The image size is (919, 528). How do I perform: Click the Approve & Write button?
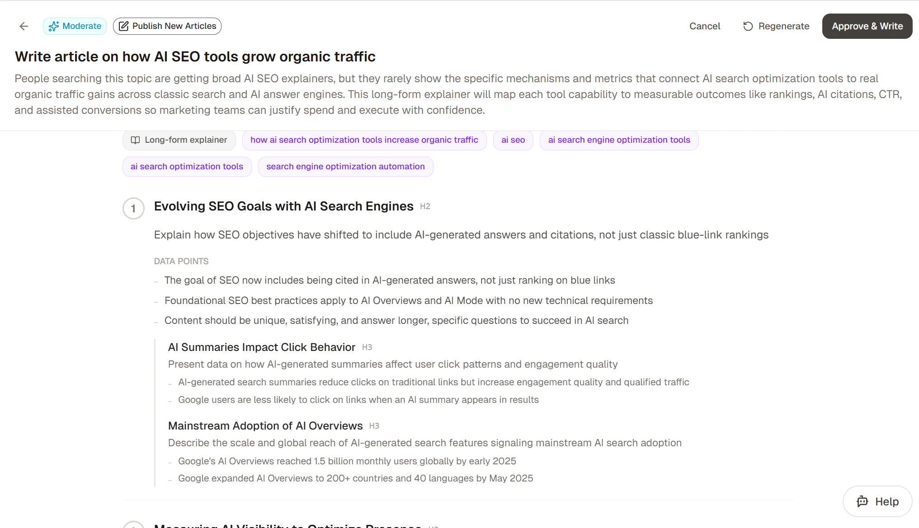[x=867, y=26]
